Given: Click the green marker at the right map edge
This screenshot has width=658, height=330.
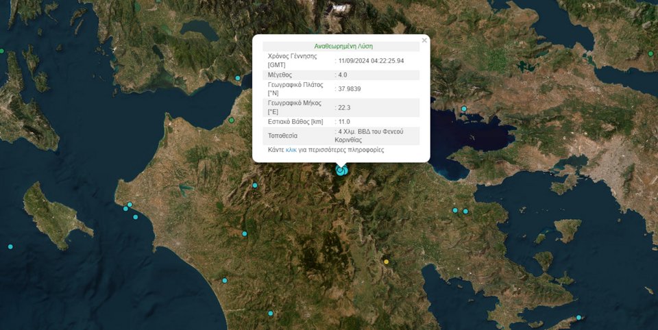Looking at the screenshot, I should (x=650, y=53).
